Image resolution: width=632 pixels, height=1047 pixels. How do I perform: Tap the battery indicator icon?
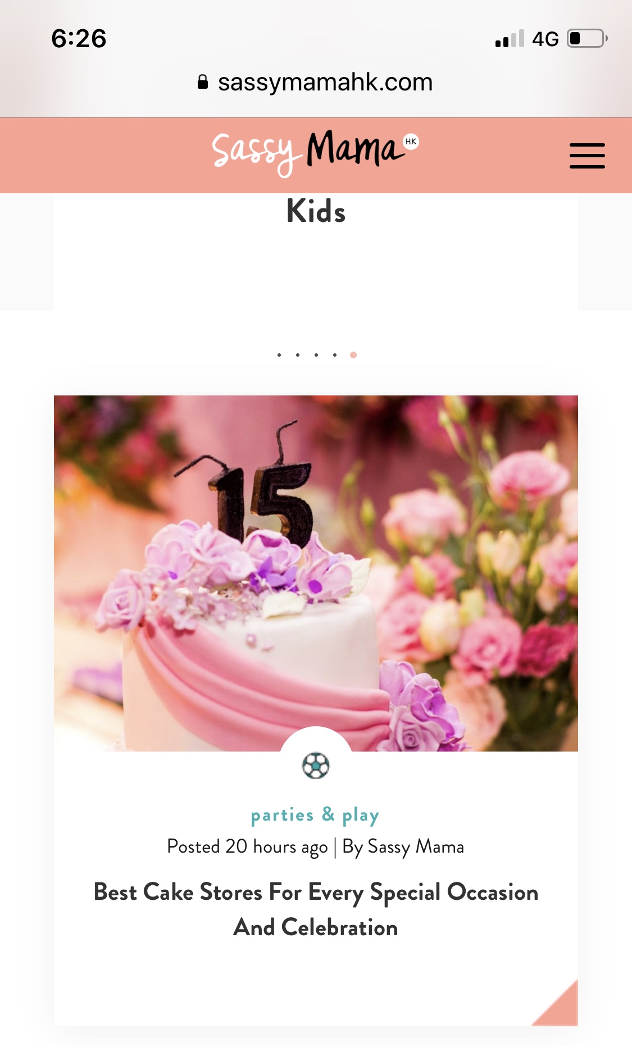[x=587, y=39]
